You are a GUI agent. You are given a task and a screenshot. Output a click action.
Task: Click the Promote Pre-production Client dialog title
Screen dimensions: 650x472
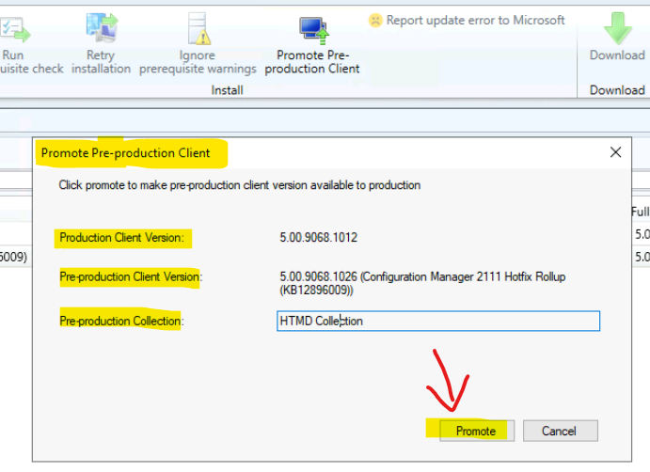tap(125, 153)
